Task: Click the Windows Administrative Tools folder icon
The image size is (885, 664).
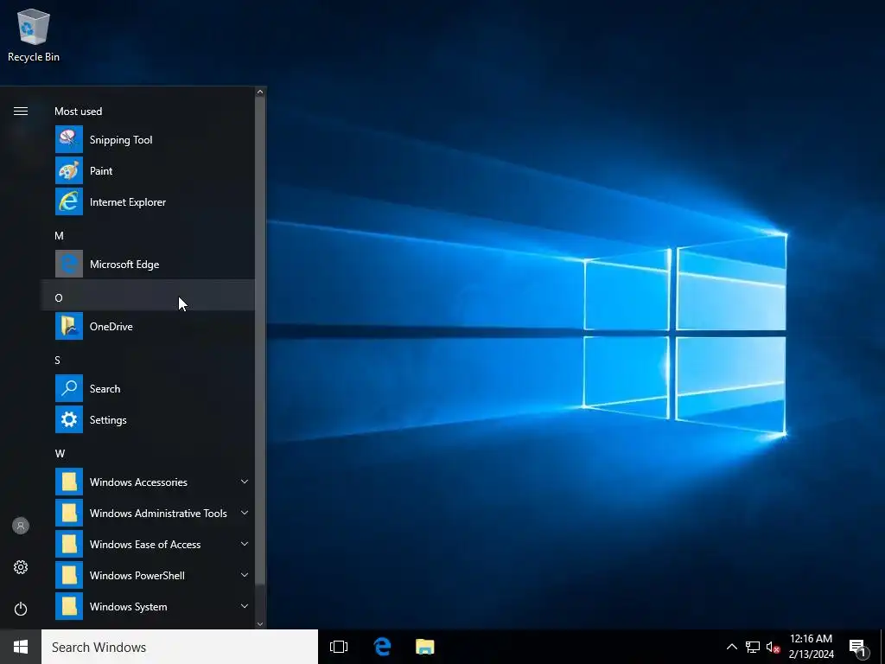Action: pos(69,513)
